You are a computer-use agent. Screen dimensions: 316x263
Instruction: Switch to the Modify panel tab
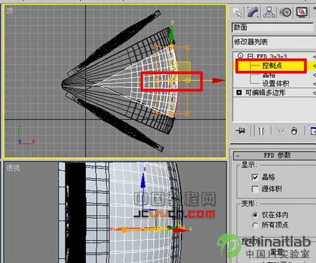tap(253, 12)
